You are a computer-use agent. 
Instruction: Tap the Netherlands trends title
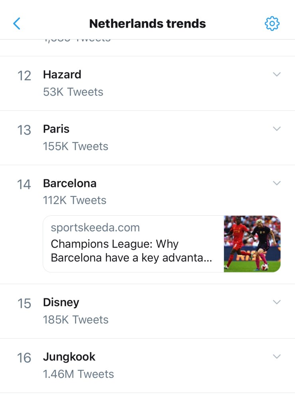point(147,24)
